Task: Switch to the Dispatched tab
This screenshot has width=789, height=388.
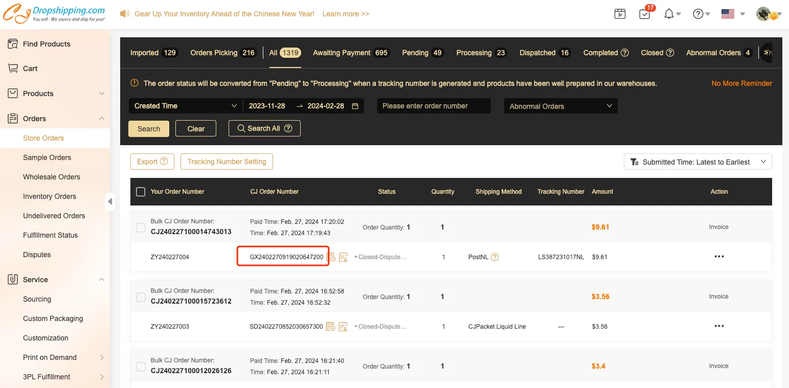Action: 544,53
